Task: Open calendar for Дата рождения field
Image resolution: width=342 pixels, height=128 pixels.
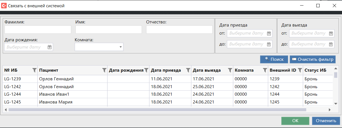Action: click(49, 47)
